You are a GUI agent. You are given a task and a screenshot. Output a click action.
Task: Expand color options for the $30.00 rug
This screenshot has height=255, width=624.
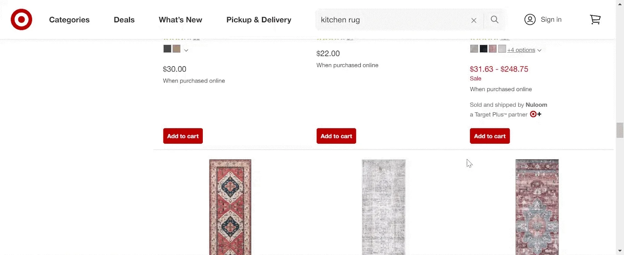(x=186, y=50)
